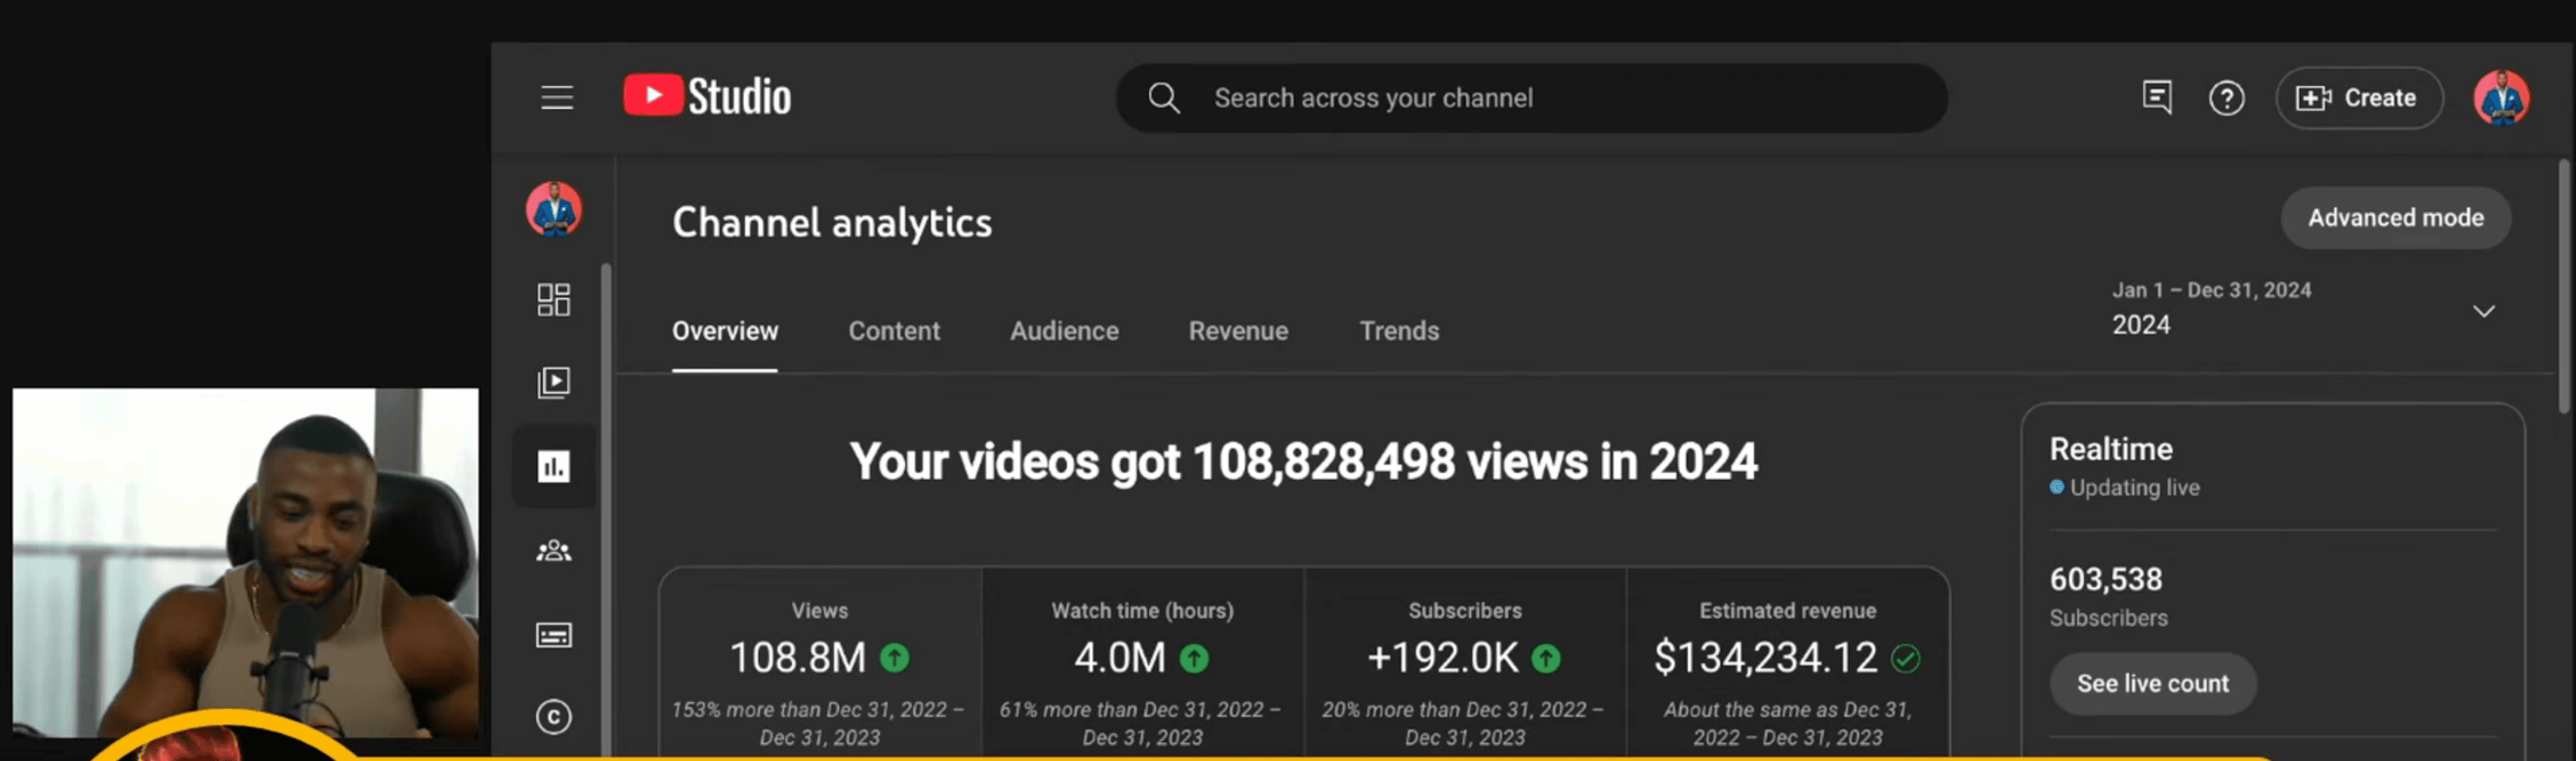This screenshot has width=2576, height=761.
Task: Switch to the Audience tab
Action: [x=1064, y=331]
